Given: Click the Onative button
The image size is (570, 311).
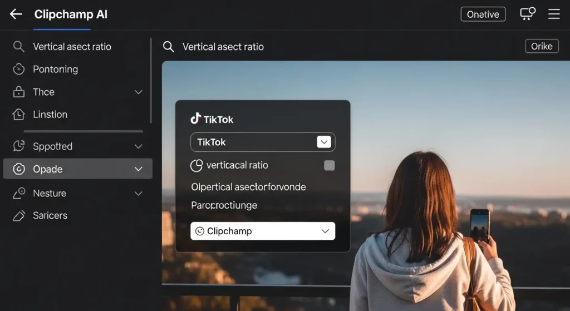Looking at the screenshot, I should 483,14.
